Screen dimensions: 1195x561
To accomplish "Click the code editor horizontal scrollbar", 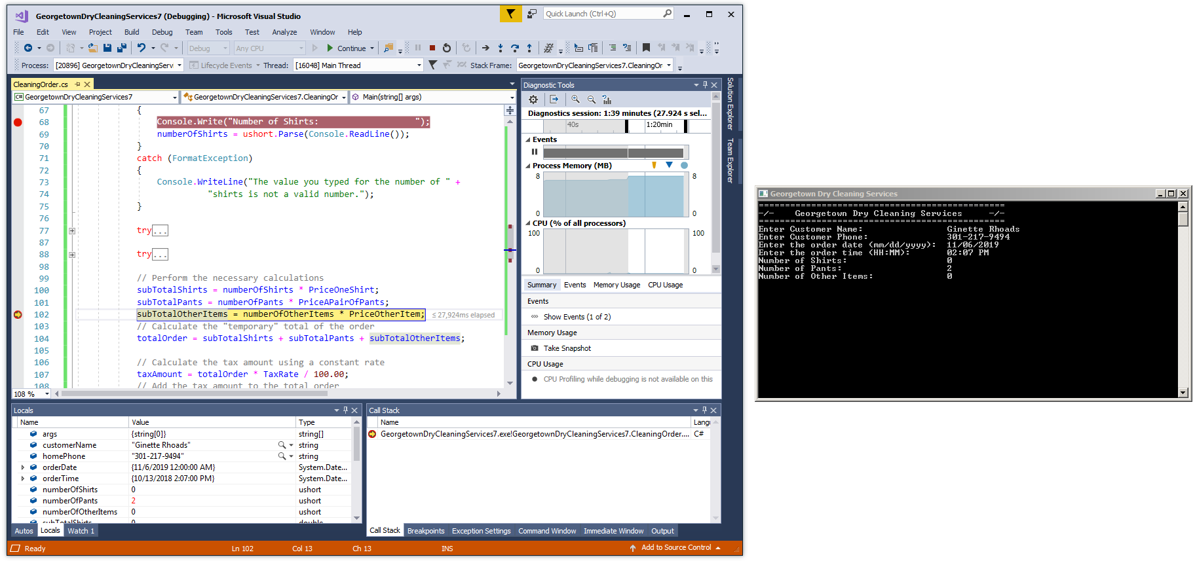I will point(194,393).
